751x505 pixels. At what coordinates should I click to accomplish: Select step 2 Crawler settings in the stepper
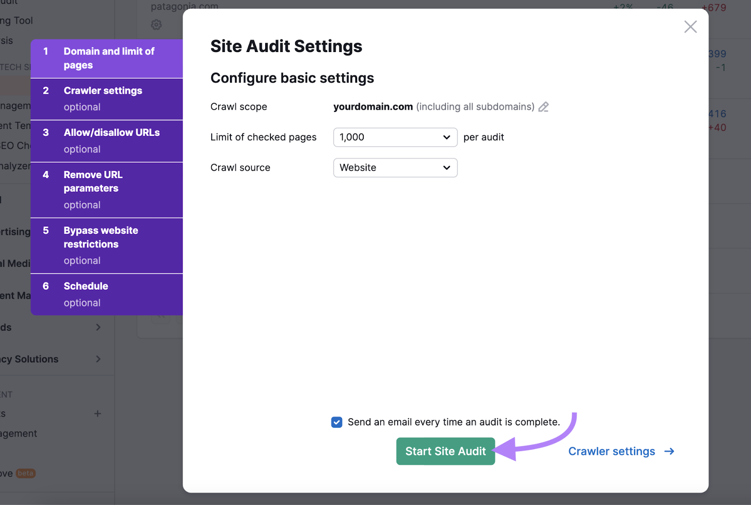tap(107, 98)
